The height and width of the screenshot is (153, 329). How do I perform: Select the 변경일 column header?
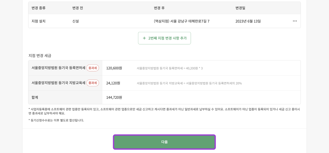click(x=240, y=8)
